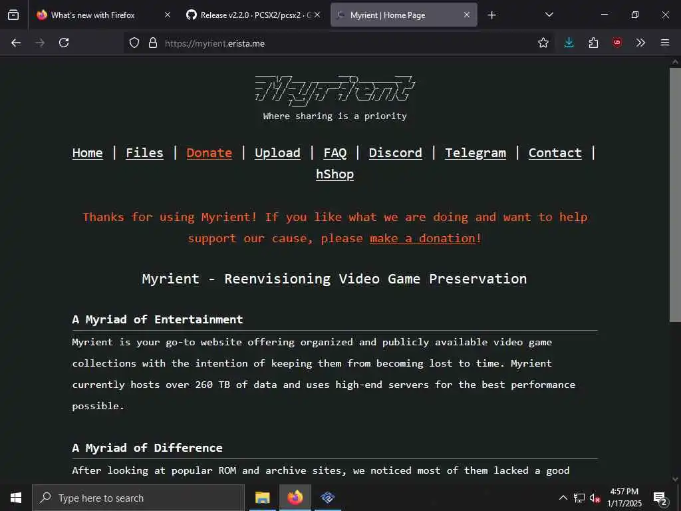
Task: Go back with the browser back arrow
Action: coord(16,43)
